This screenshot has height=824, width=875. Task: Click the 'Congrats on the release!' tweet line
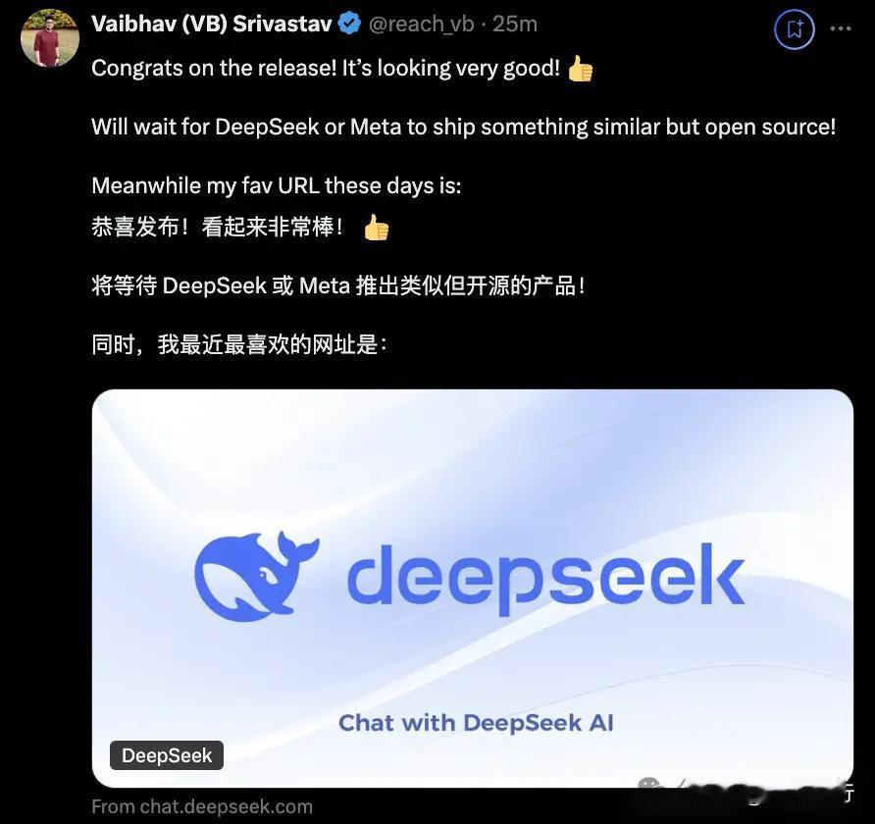(326, 68)
